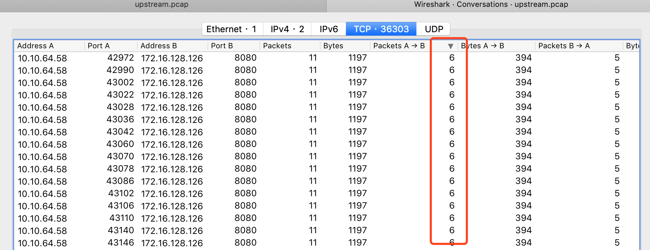Sort by the Packets B → A header
This screenshot has width=650, height=250.
pos(579,46)
